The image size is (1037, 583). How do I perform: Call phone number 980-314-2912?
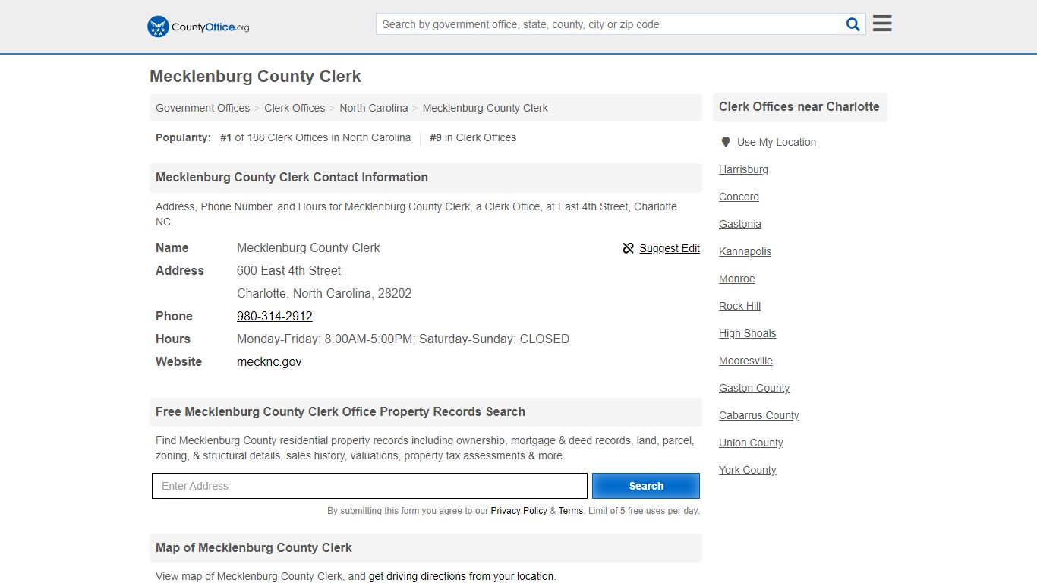tap(275, 316)
